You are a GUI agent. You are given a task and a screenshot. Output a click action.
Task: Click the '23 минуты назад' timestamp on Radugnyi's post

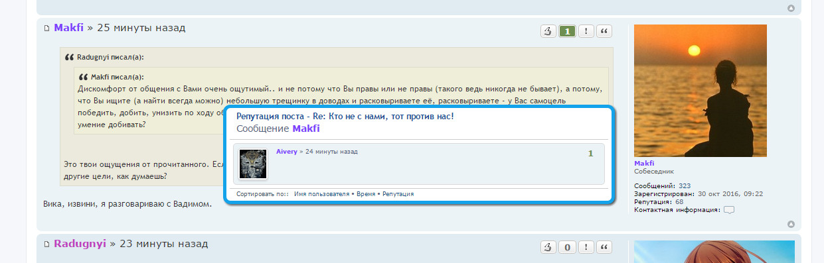(x=163, y=244)
